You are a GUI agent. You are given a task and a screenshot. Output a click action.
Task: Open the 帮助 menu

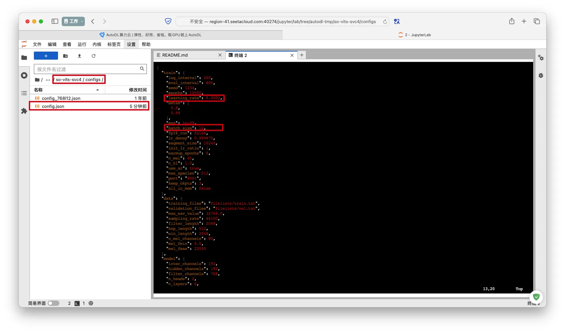(146, 44)
